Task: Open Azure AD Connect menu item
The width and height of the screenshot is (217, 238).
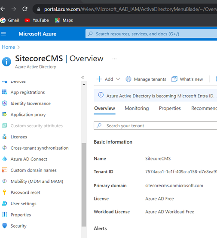Action: click(x=29, y=159)
